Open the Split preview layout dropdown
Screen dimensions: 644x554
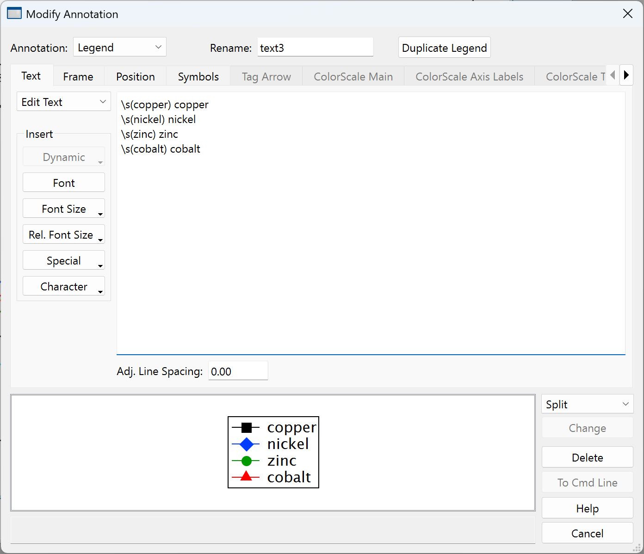[x=587, y=404]
